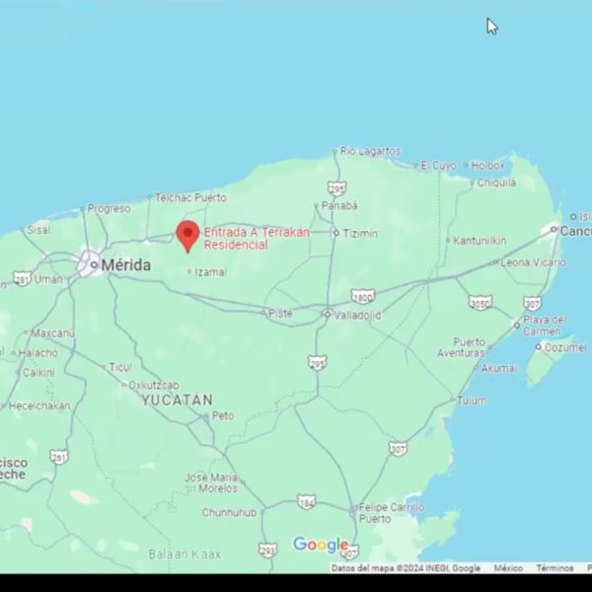
Task: Click the Pisté label
Action: (280, 314)
